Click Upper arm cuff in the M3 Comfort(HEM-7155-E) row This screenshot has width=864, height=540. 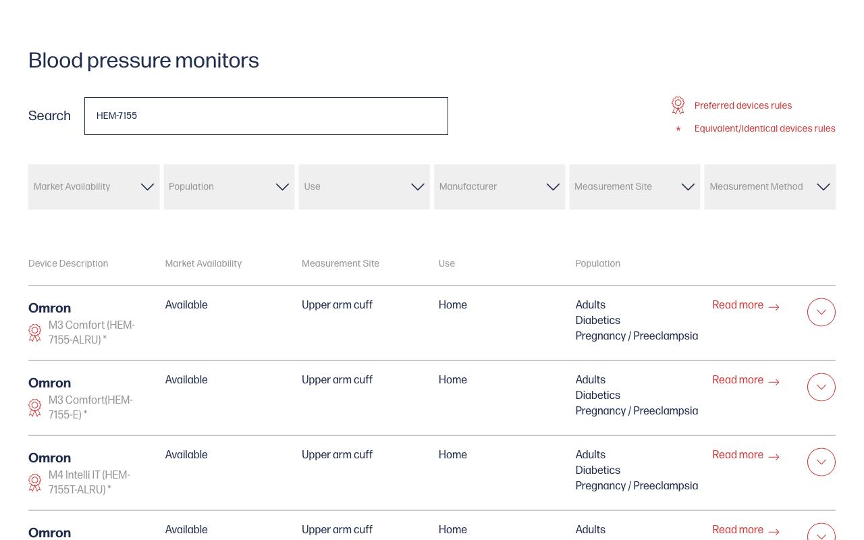[x=337, y=380]
